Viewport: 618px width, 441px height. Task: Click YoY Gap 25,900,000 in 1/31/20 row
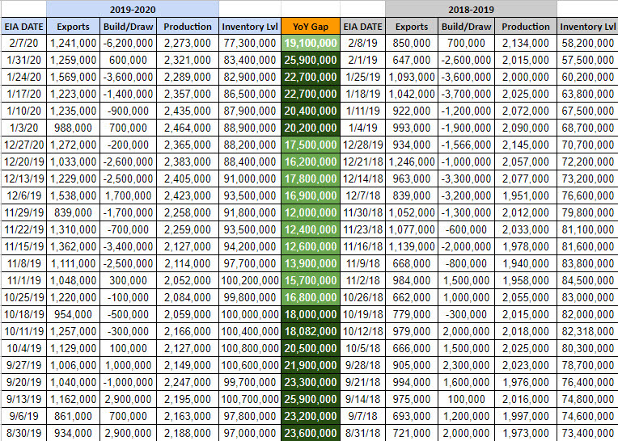coord(311,60)
